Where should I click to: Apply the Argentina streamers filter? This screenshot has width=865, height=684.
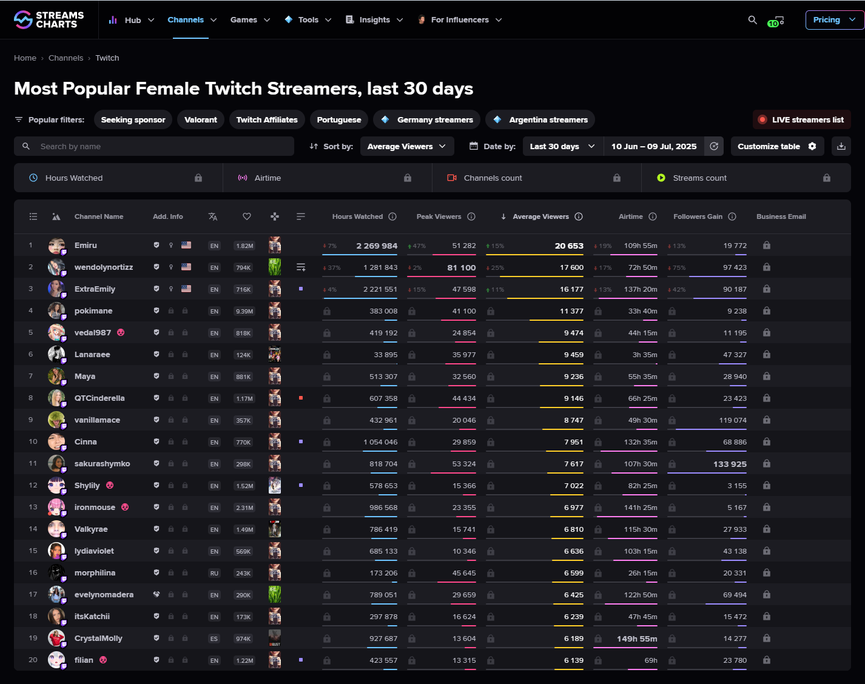click(x=540, y=119)
